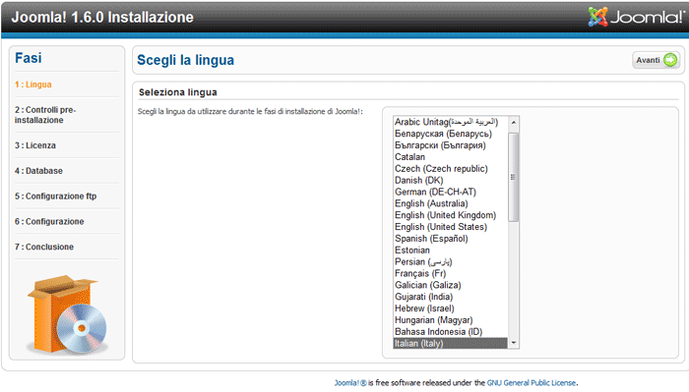Select step 7: Conclusione

click(44, 247)
